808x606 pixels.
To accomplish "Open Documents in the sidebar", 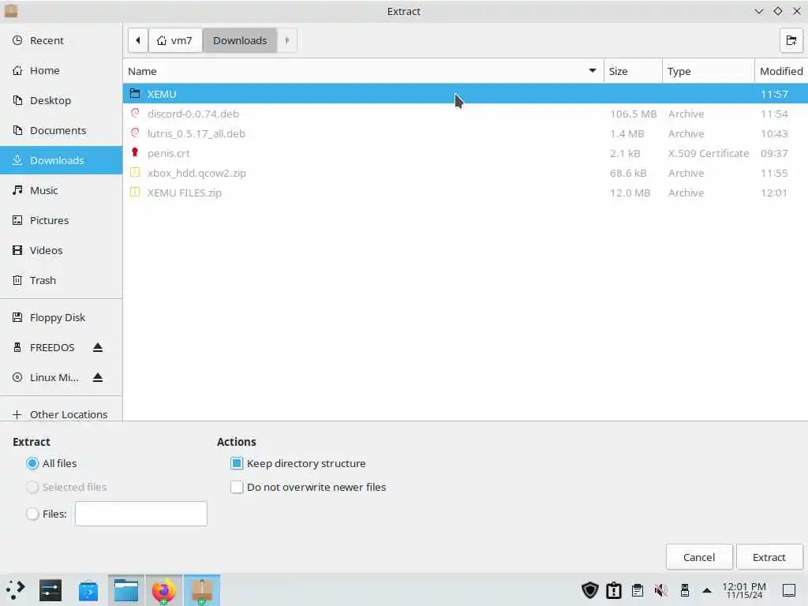I will point(61,130).
